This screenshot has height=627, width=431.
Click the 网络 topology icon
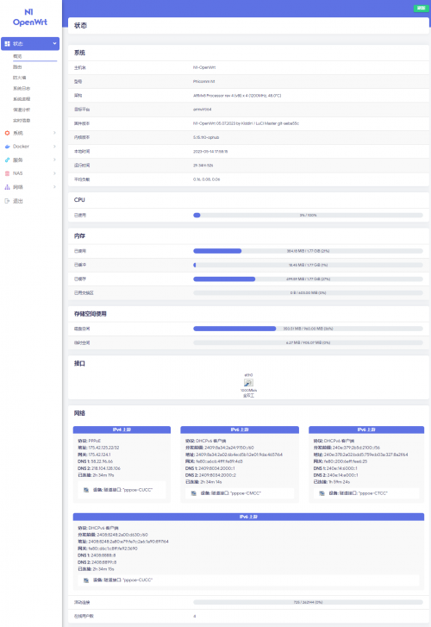7,187
